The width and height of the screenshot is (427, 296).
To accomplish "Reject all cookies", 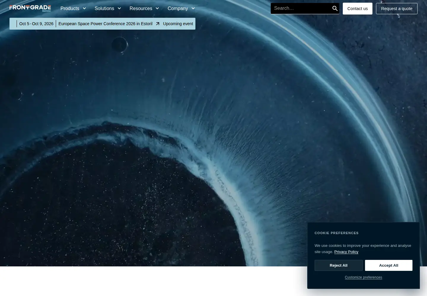I will [339, 266].
